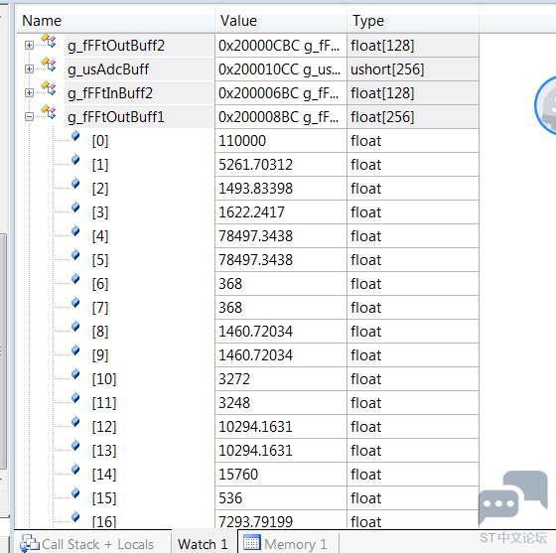Switch to the Memory 1 tab
Image resolution: width=556 pixels, height=553 pixels.
[285, 543]
